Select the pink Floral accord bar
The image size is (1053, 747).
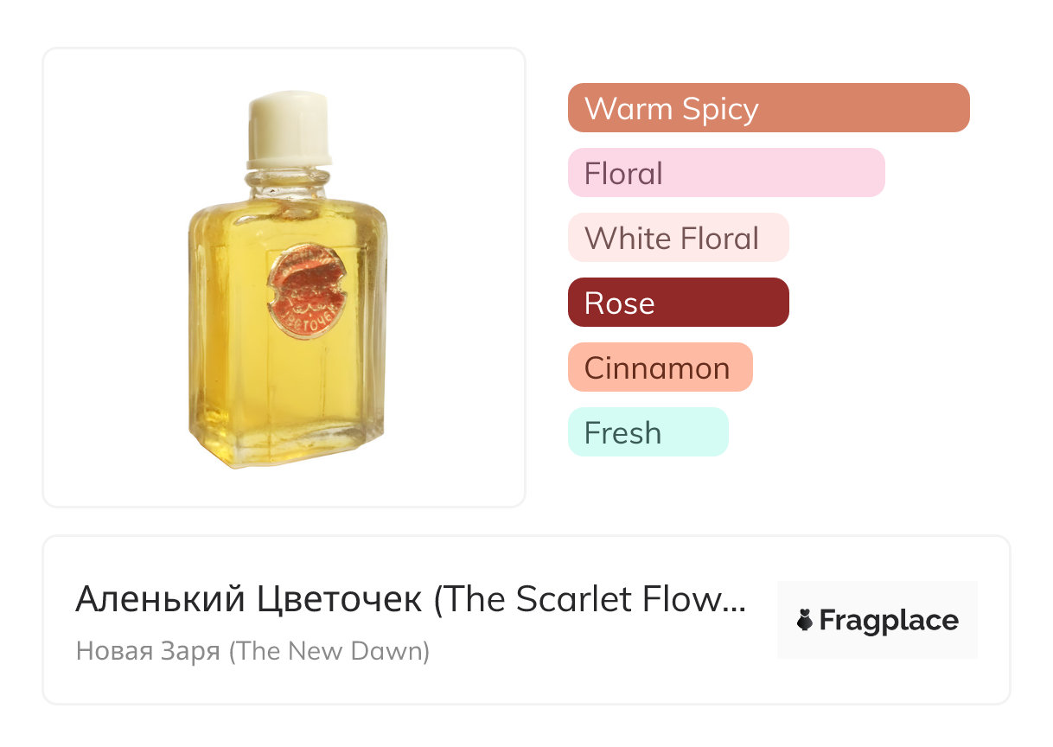coord(725,173)
